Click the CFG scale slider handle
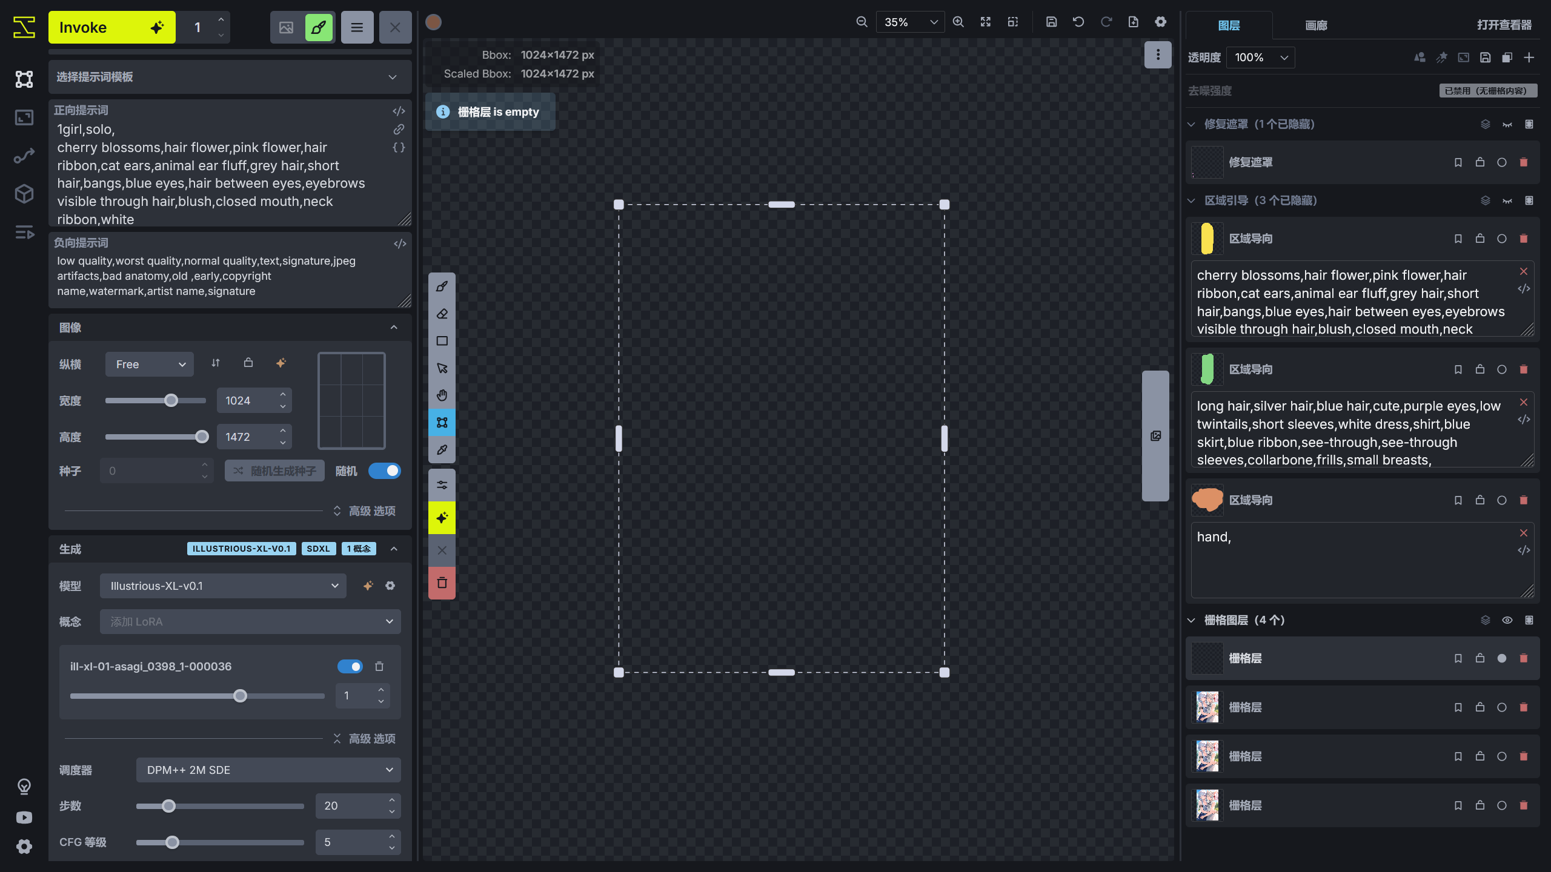Screen dimensions: 1551x872 click(172, 842)
